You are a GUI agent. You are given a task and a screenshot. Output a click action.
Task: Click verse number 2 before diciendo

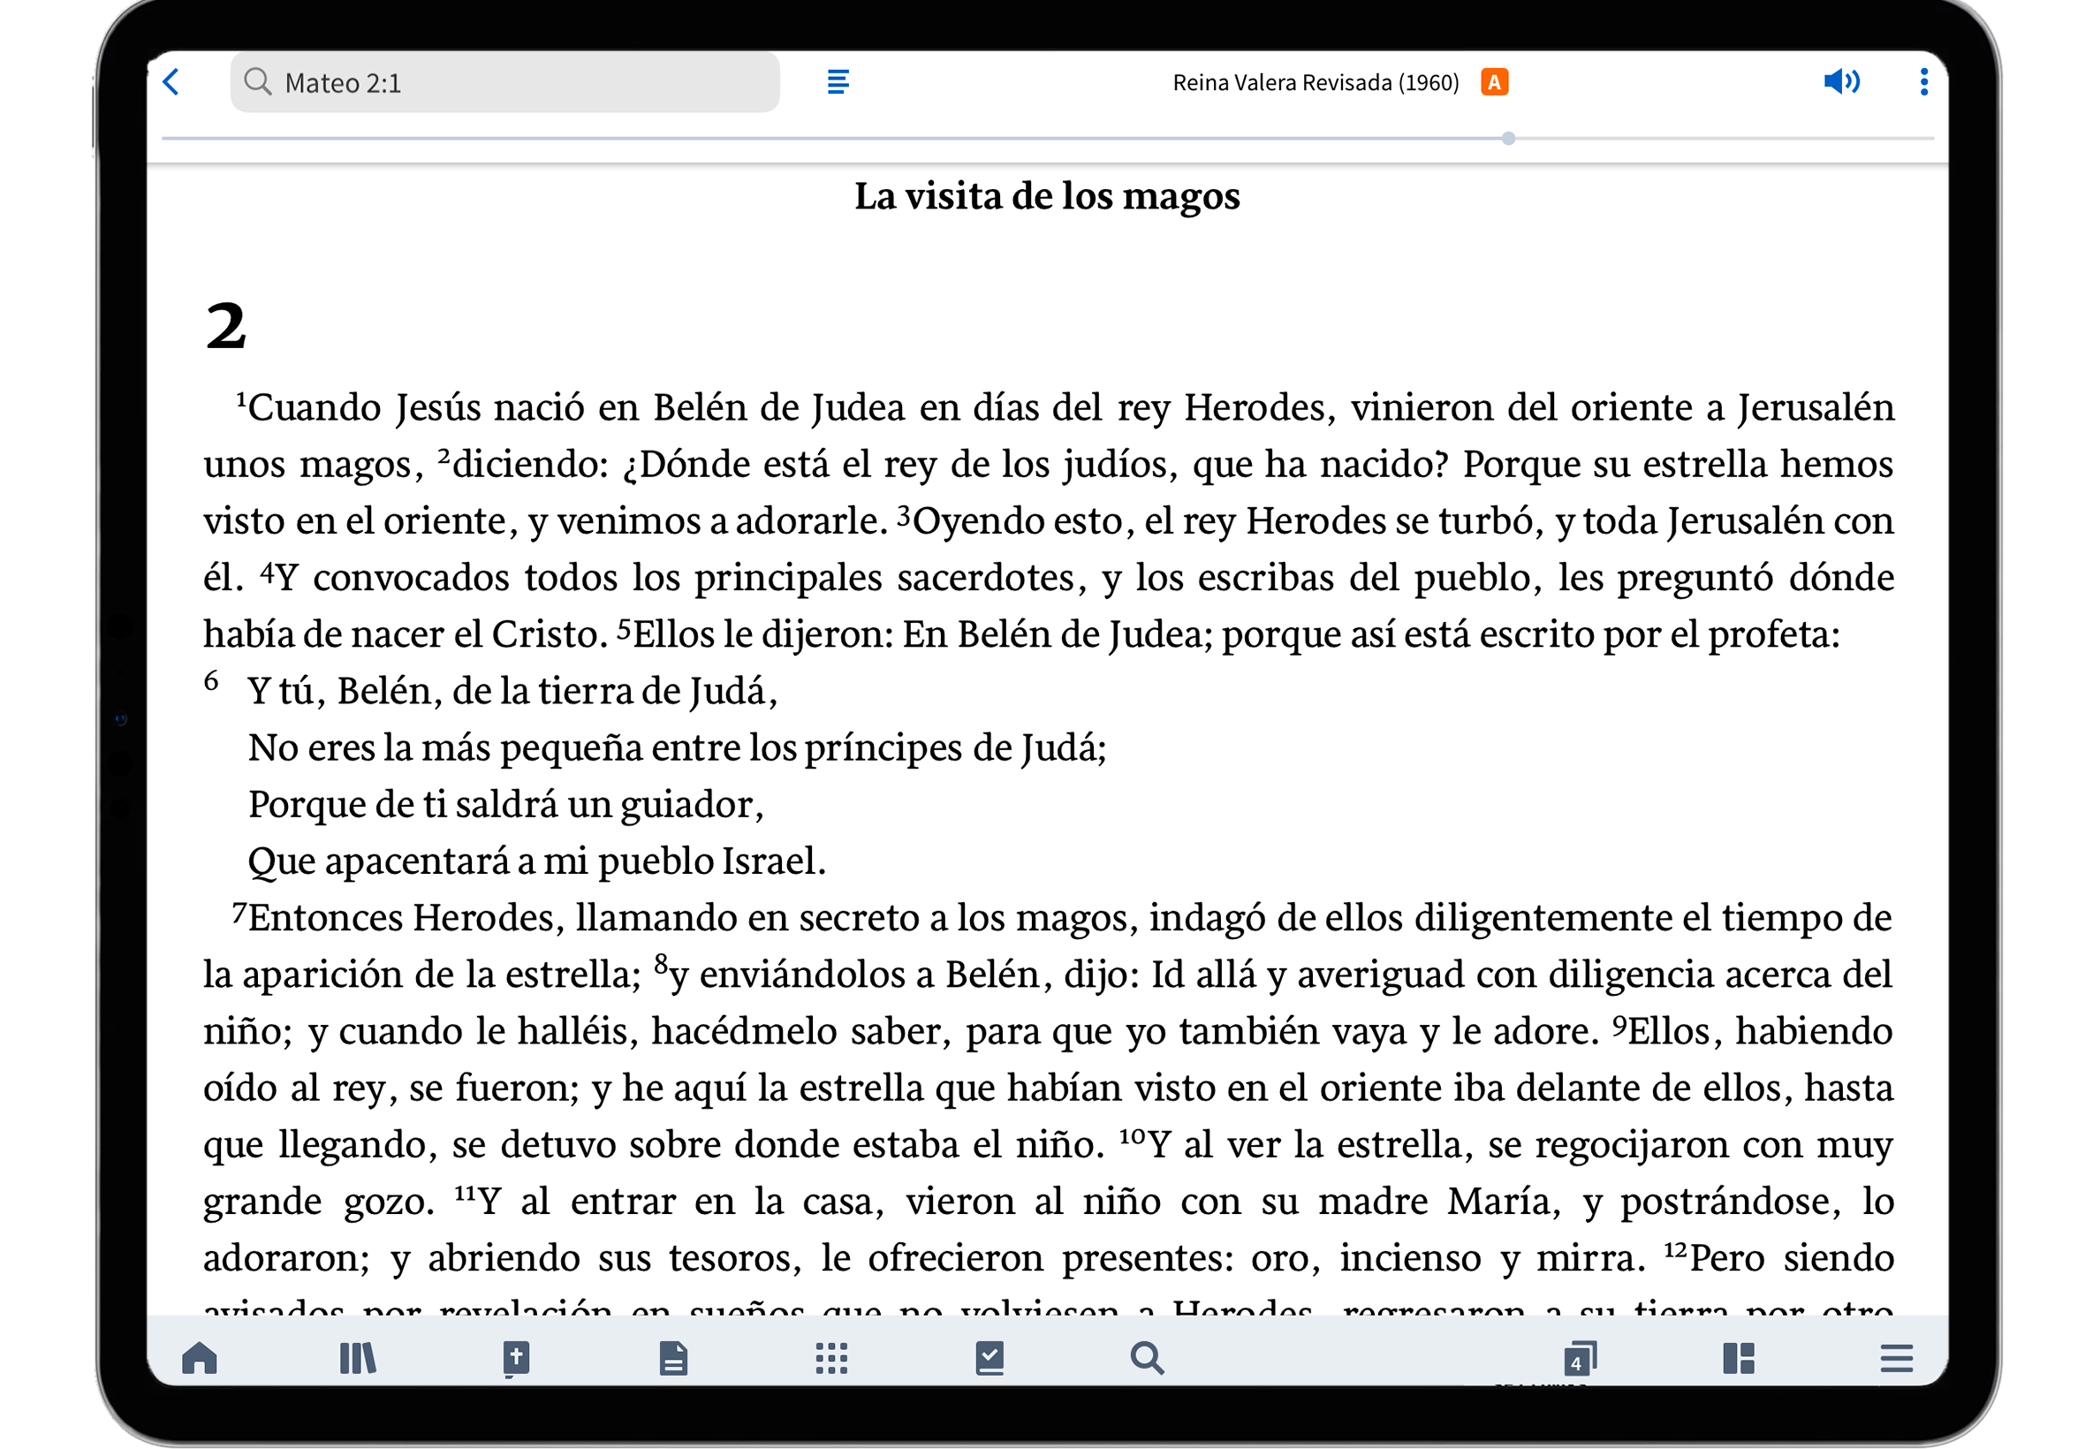click(x=444, y=456)
